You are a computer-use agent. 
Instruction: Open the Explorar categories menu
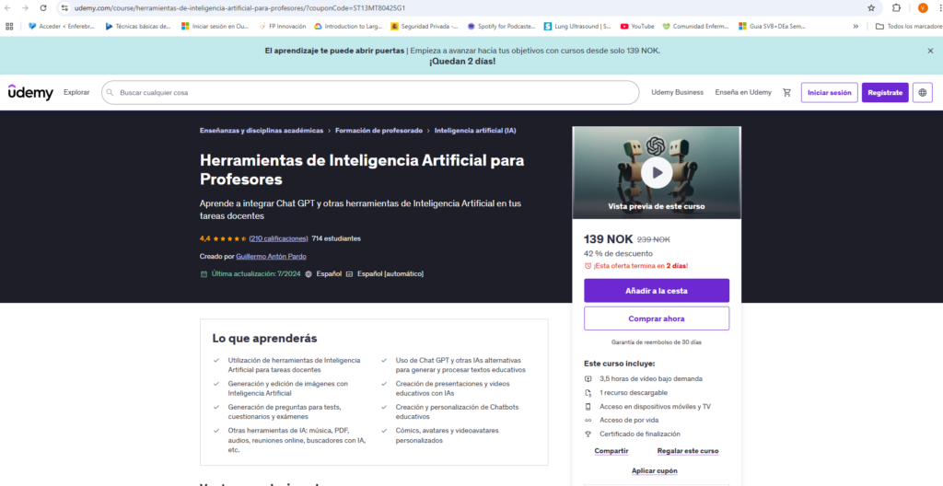pyautogui.click(x=76, y=93)
